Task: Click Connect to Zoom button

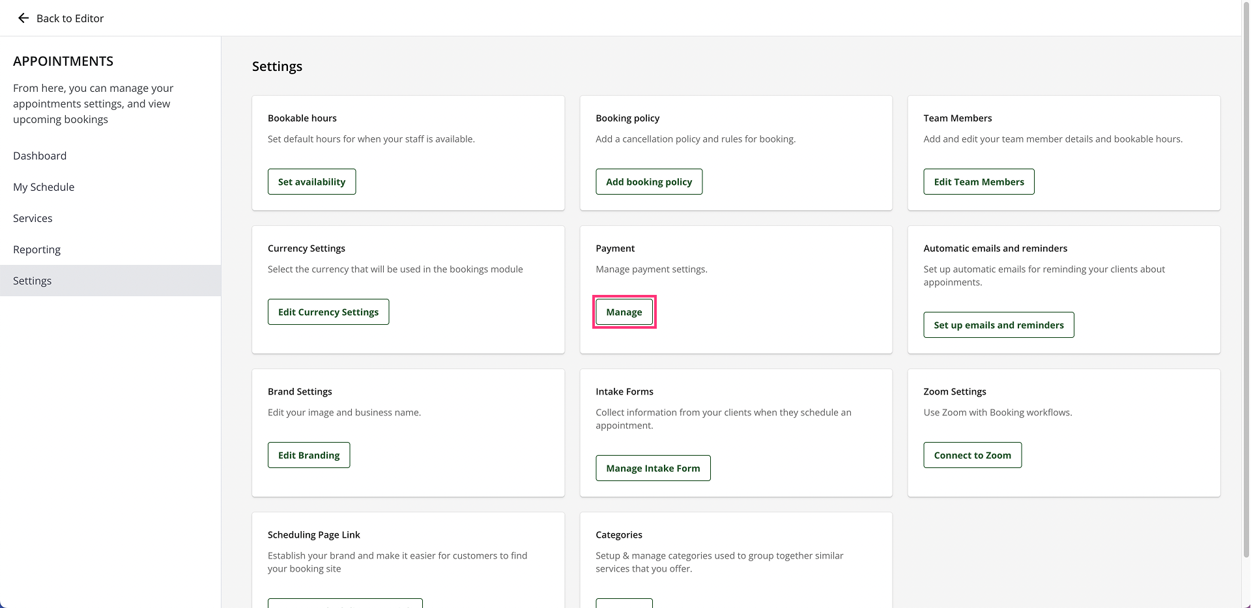Action: (x=972, y=455)
